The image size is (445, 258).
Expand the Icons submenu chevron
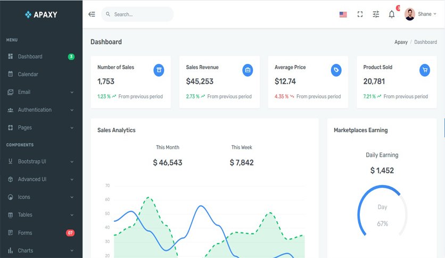click(72, 197)
